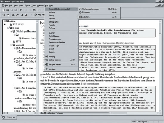This screenshot has width=164, height=123.
Task: Open the Aufzählungen submenu
Action: point(62,36)
